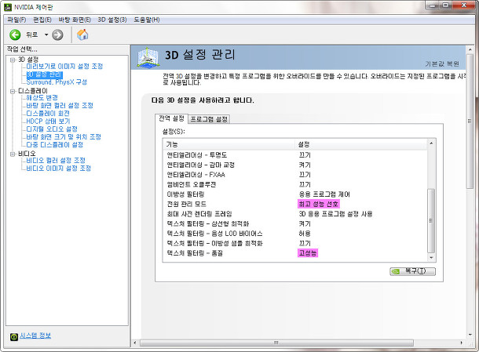The height and width of the screenshot is (352, 479).
Task: Open 디지털 오디오 설정 page
Action: pyautogui.click(x=52, y=129)
